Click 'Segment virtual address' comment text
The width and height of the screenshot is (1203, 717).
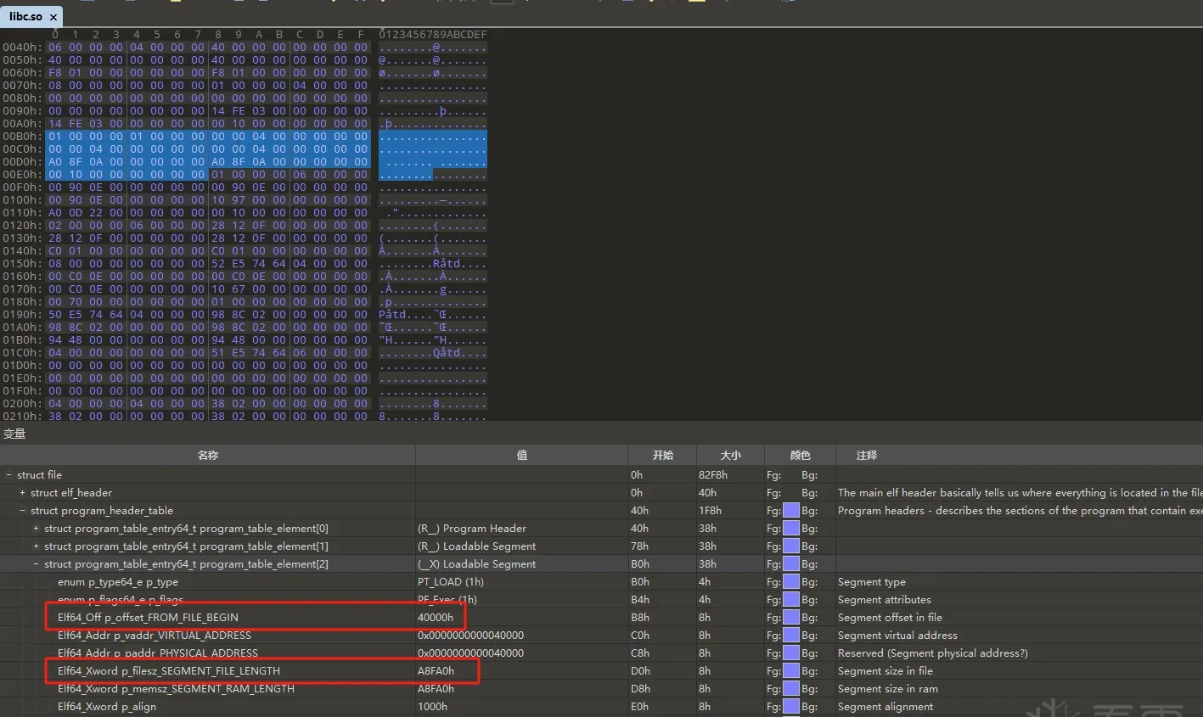(x=897, y=636)
